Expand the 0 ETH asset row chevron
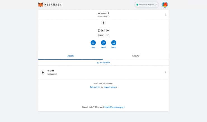This screenshot has width=207, height=122. click(x=165, y=72)
